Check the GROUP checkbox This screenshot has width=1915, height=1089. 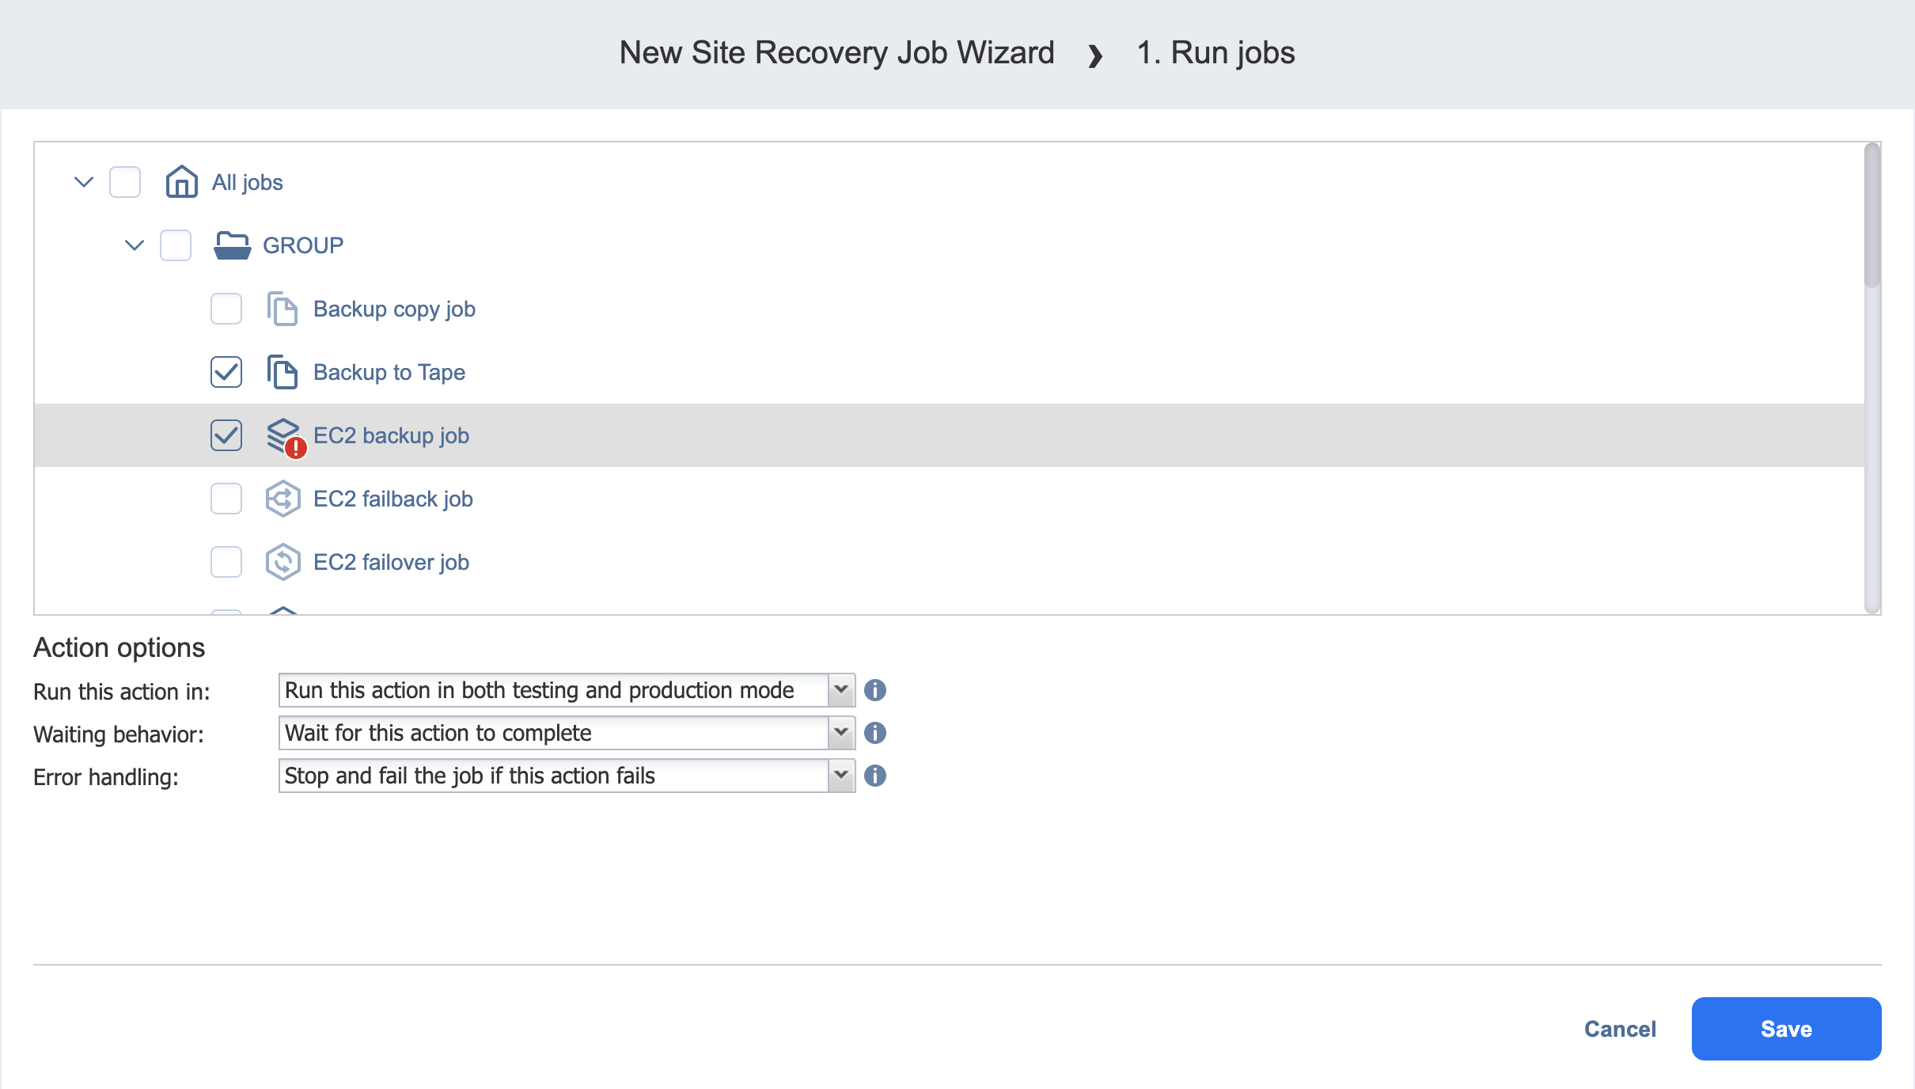176,245
